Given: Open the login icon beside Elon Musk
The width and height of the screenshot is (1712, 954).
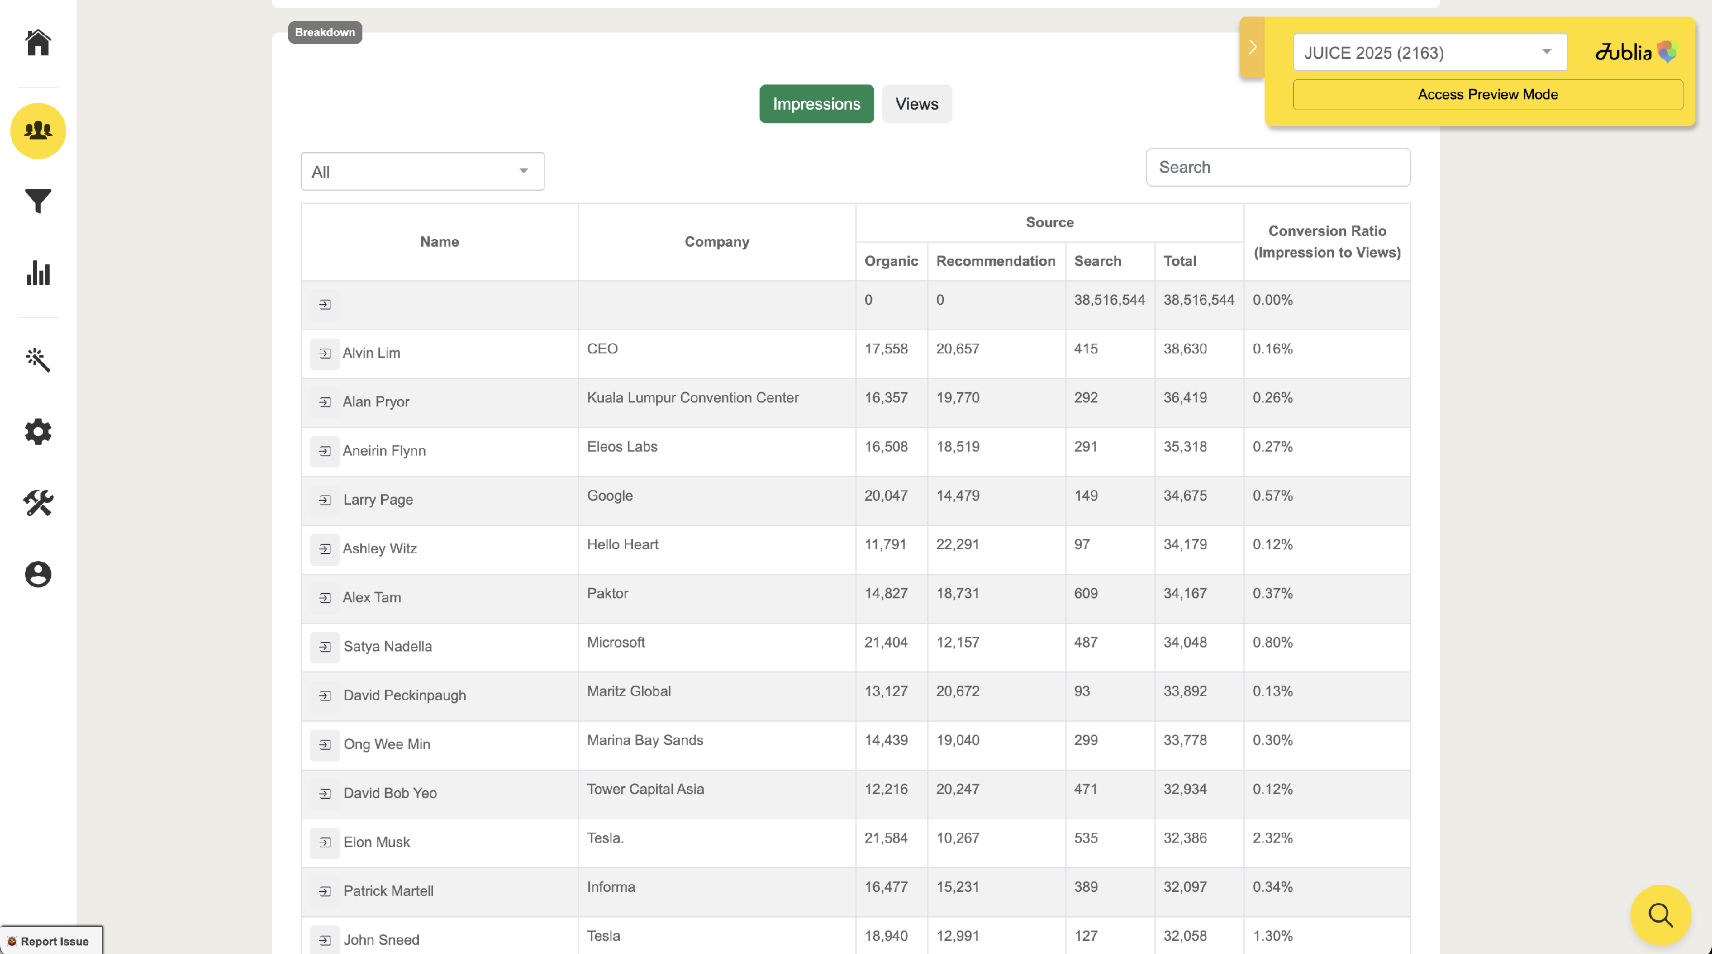Looking at the screenshot, I should [325, 842].
